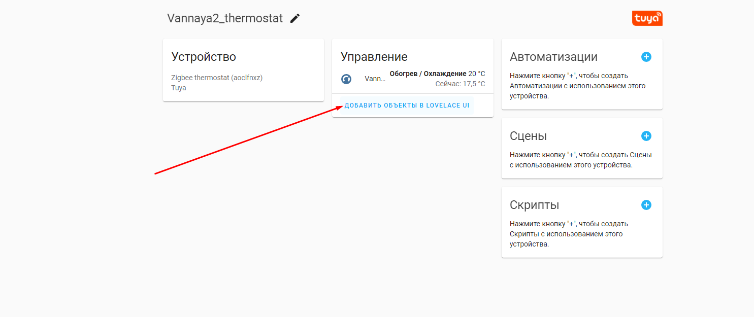754x317 pixels.
Task: Create a new script with the plus icon
Action: [x=646, y=205]
